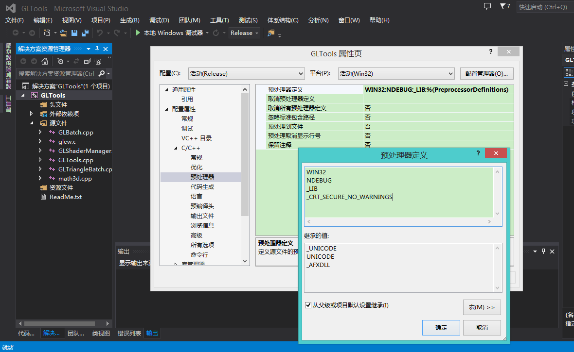
Task: Open the 生成(B) Build menu
Action: 129,20
